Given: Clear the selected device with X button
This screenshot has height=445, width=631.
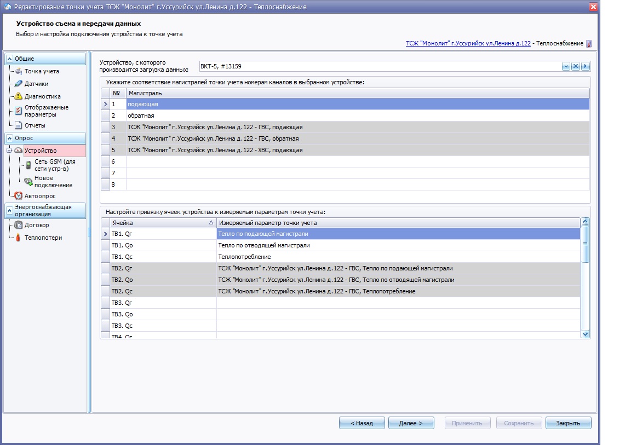Looking at the screenshot, I should click(x=576, y=66).
